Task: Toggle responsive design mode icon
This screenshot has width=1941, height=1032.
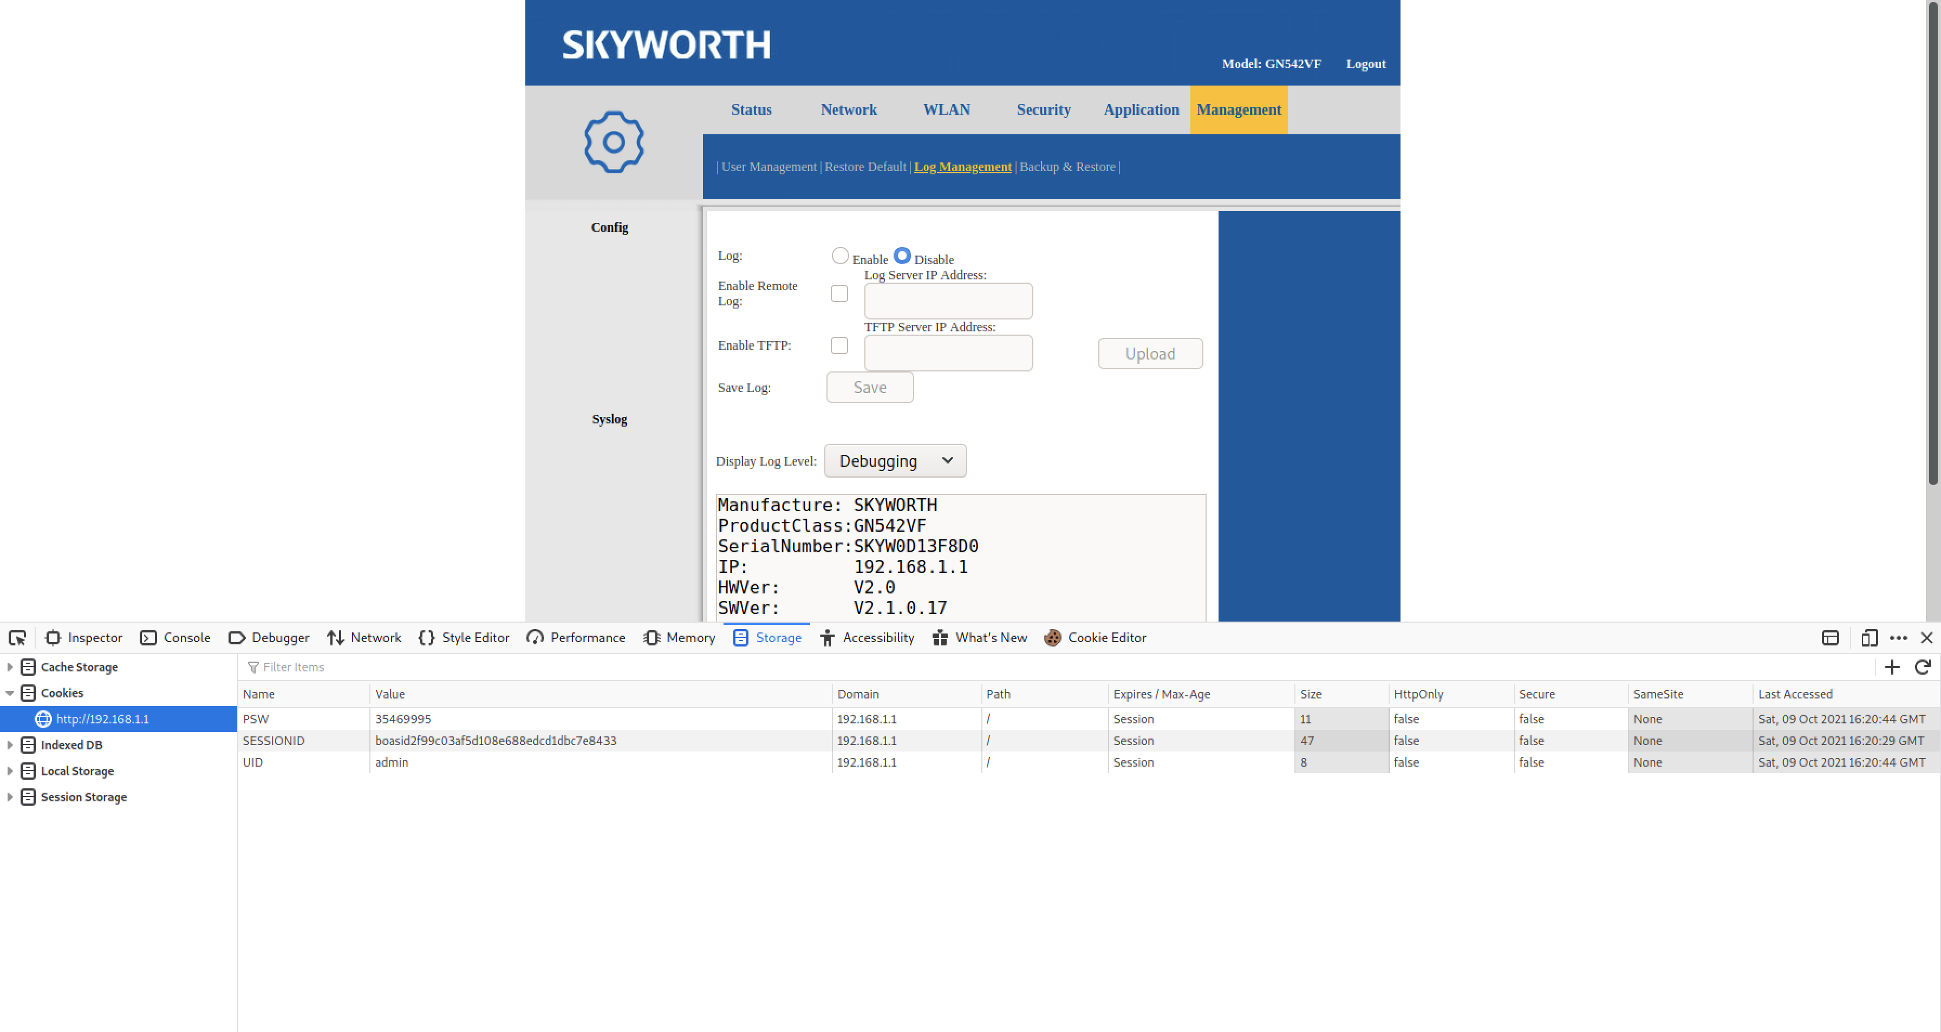Action: click(x=1870, y=638)
